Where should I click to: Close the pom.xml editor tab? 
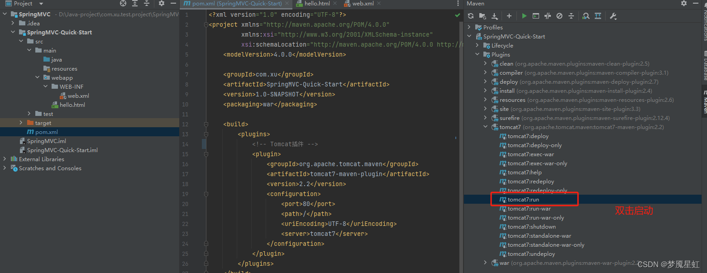point(287,3)
